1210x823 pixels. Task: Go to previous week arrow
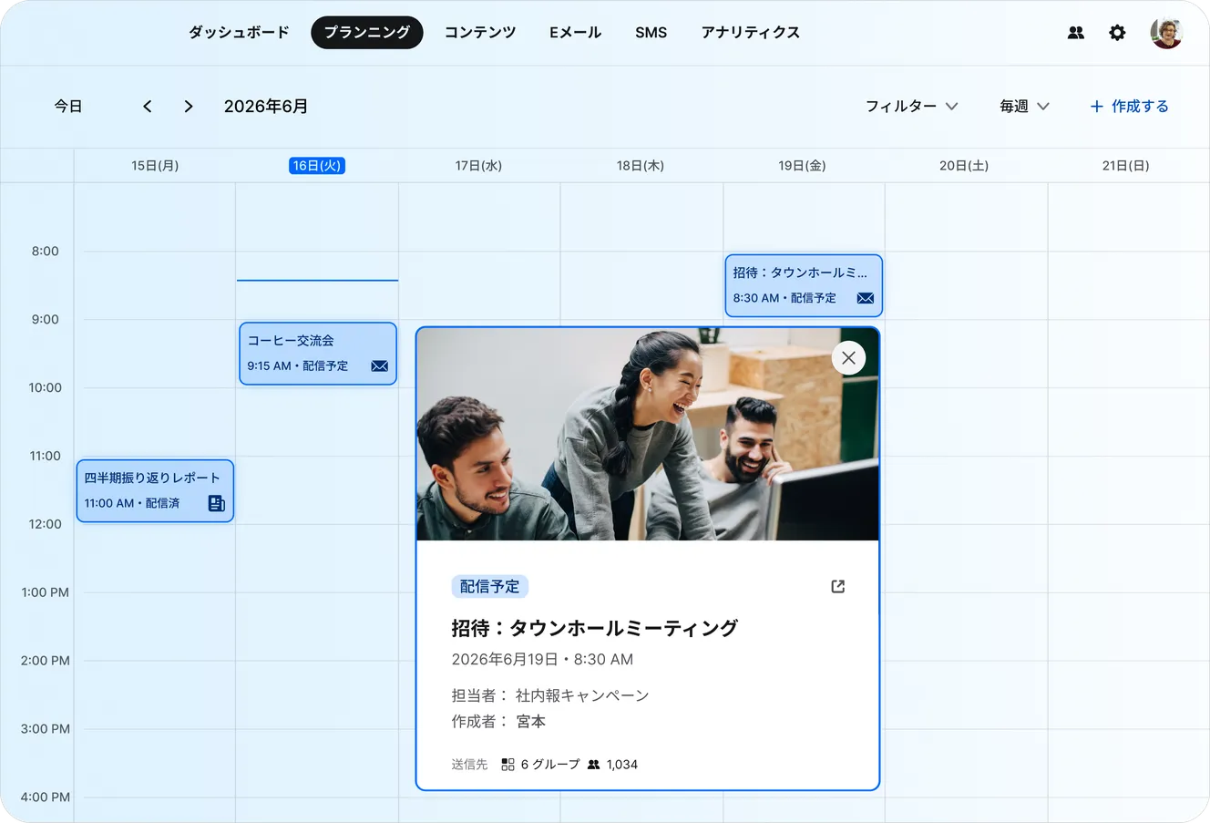pos(148,107)
